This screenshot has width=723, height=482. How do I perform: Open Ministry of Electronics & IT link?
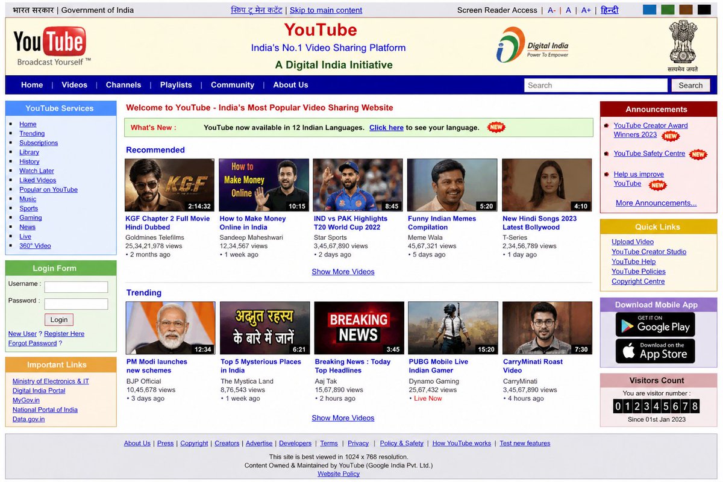tap(51, 381)
